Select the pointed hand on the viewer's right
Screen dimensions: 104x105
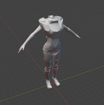(79, 37)
